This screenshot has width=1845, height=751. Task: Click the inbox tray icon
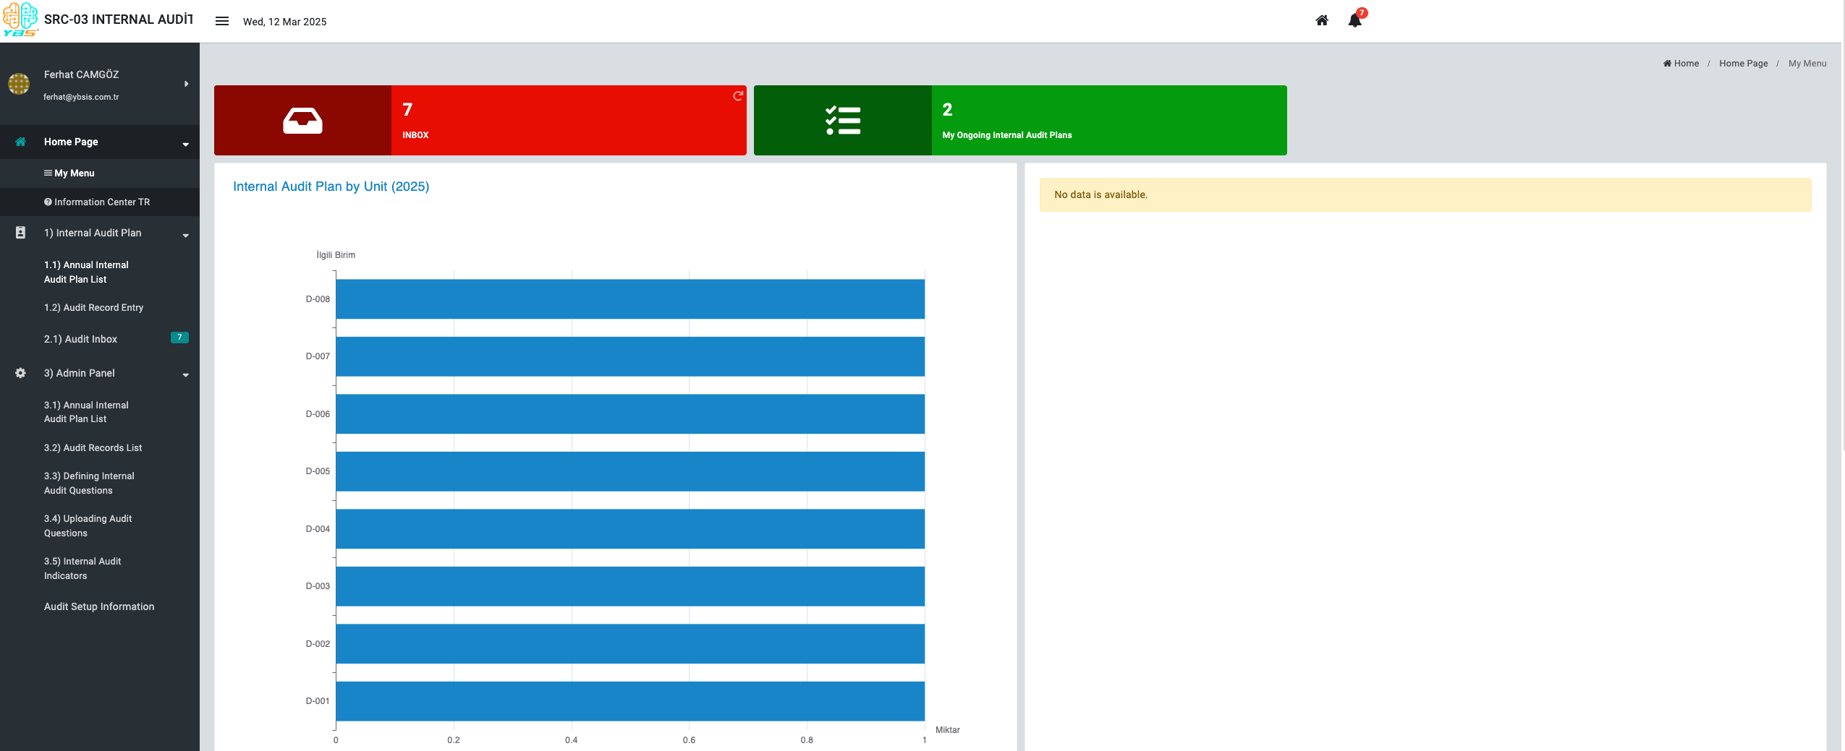click(x=302, y=121)
